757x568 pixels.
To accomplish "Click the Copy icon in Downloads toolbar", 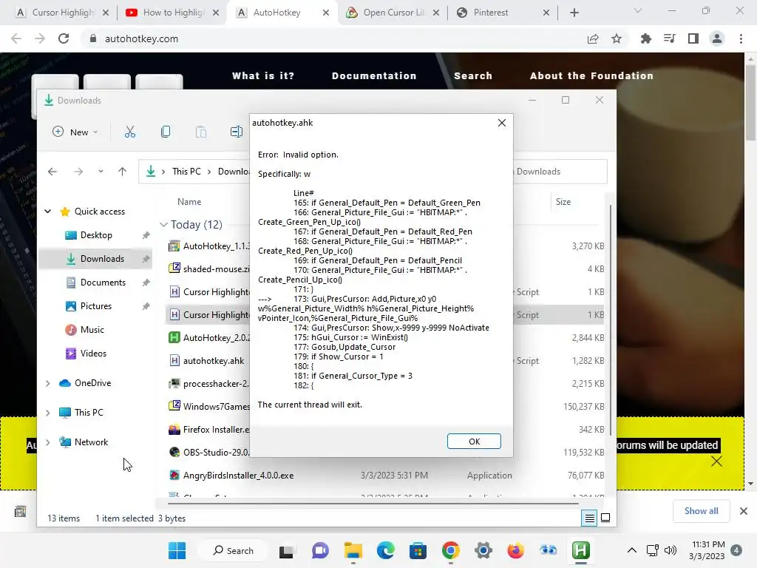I will click(165, 132).
